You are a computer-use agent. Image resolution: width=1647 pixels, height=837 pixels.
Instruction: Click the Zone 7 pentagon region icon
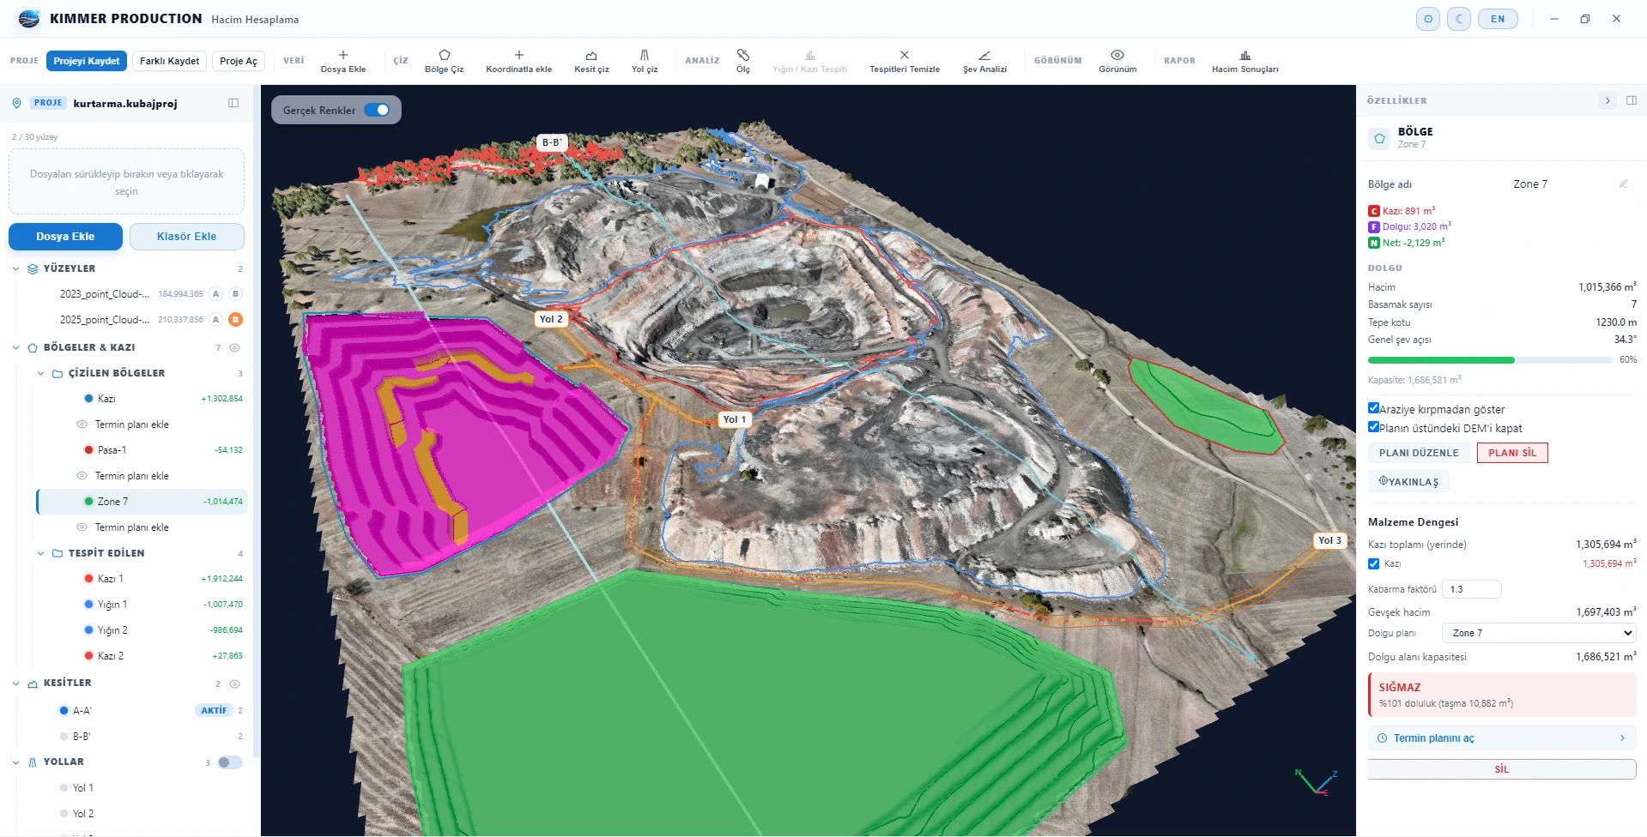pos(1379,138)
